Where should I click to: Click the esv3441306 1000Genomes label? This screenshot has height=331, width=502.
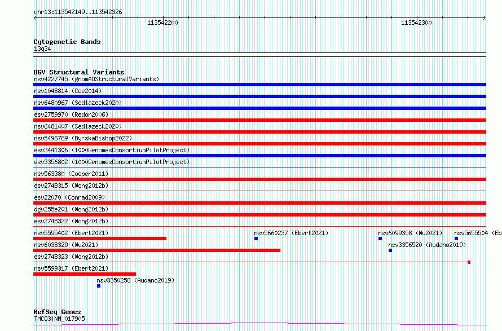[112, 150]
